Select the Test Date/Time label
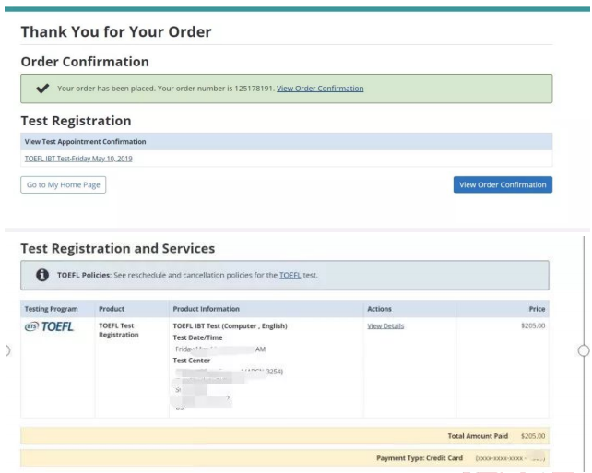Viewport: 592px width, 473px height. (197, 337)
